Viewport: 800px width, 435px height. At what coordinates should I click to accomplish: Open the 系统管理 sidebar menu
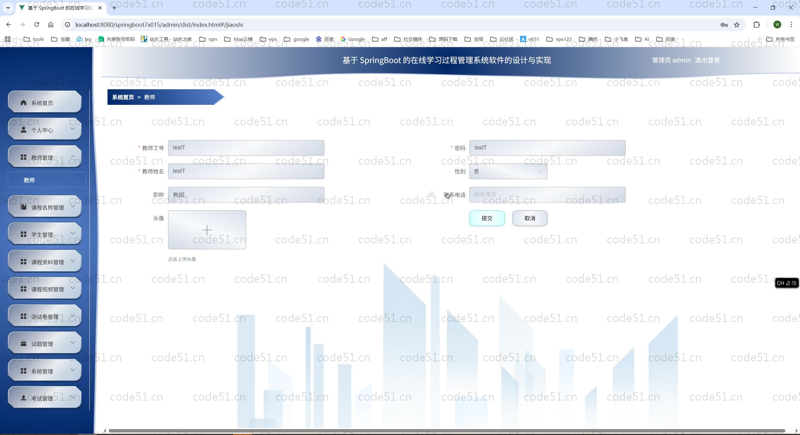[45, 371]
